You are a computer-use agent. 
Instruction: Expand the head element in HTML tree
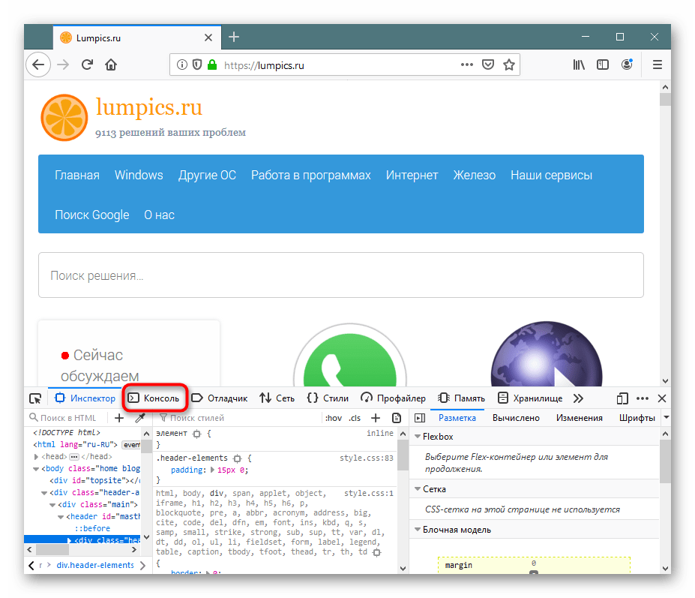click(x=37, y=456)
